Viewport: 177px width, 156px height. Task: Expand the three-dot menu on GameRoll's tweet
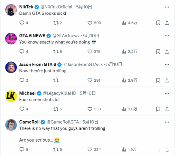(167, 122)
